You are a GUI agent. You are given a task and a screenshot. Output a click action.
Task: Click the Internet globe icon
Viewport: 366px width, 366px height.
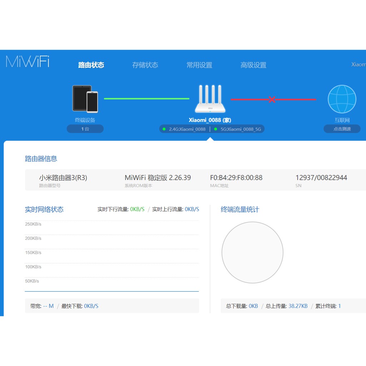click(x=342, y=99)
